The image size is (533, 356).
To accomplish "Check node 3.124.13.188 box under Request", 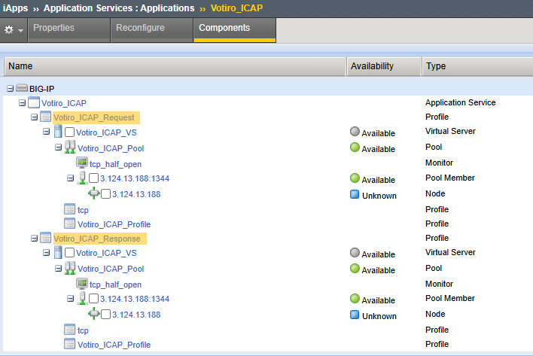I will click(105, 194).
